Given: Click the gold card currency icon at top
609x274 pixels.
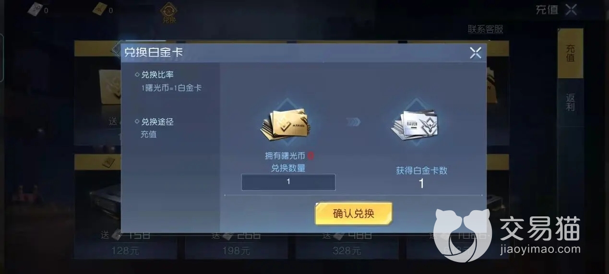Looking at the screenshot, I should point(99,9).
